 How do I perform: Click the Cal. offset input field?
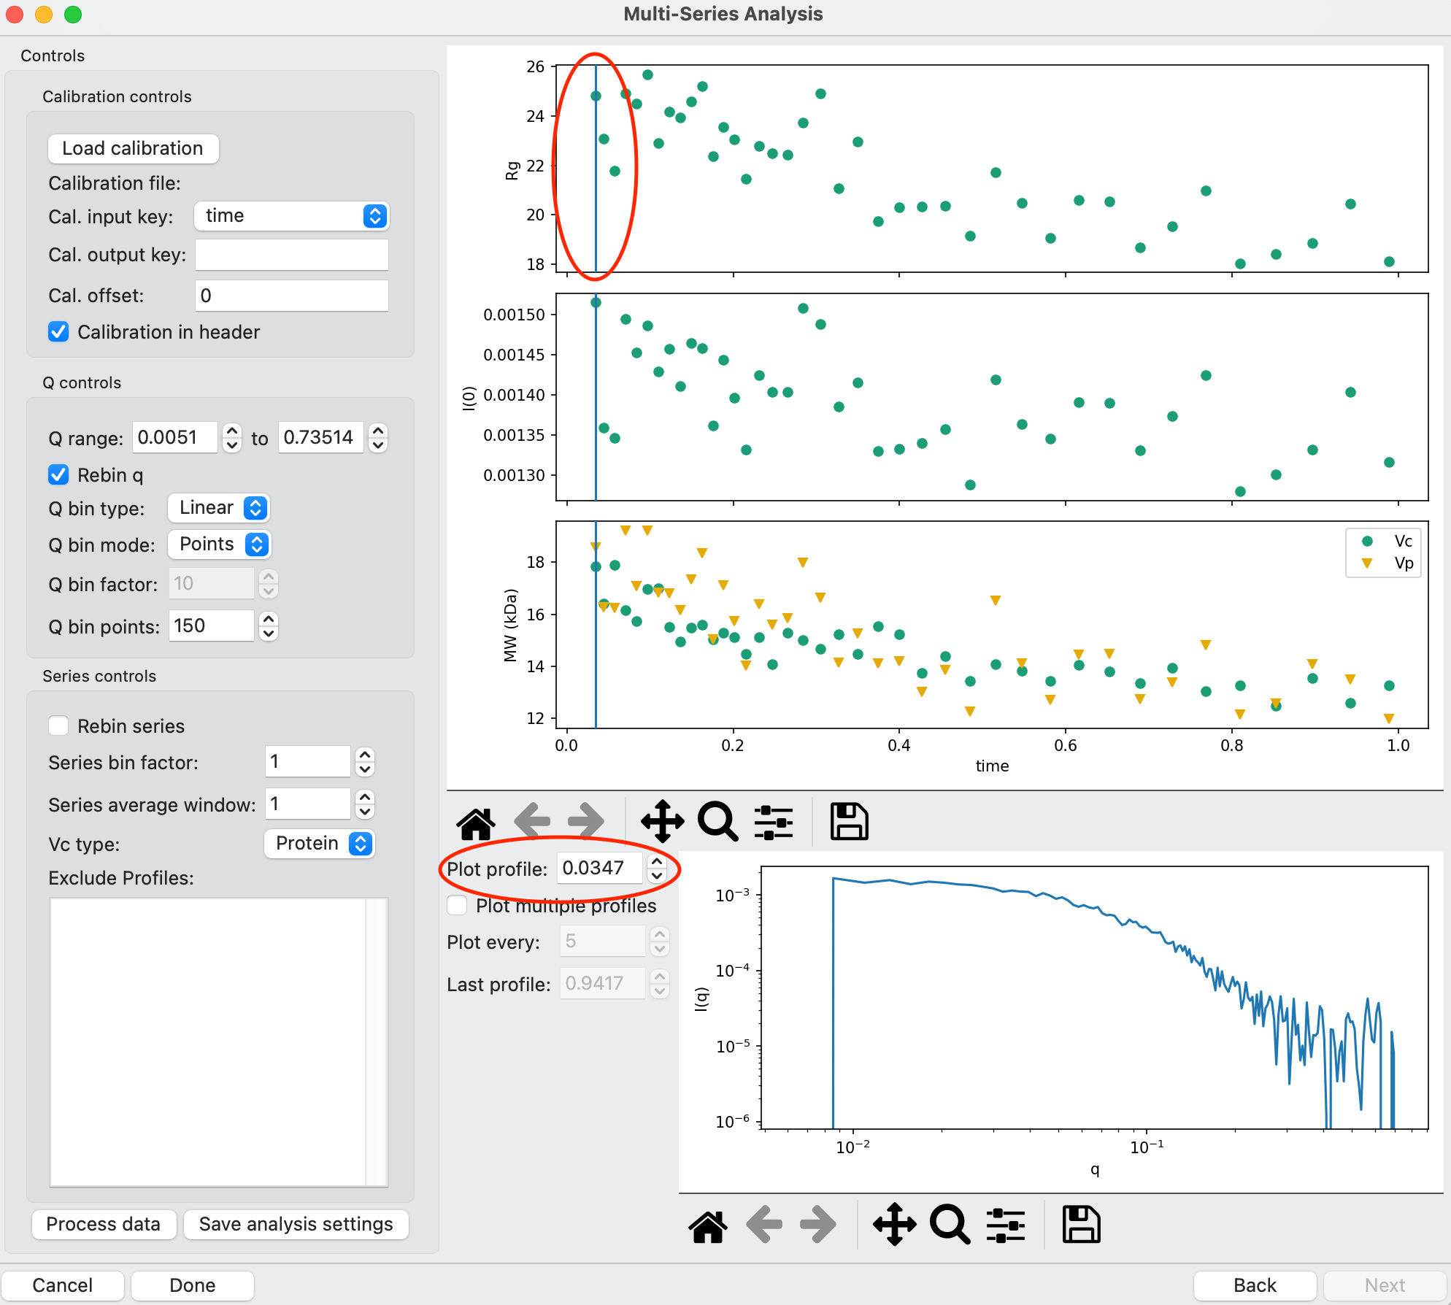point(292,296)
